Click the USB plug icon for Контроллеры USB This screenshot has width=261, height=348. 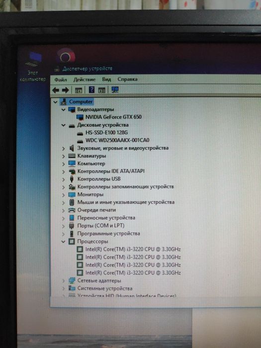point(72,179)
